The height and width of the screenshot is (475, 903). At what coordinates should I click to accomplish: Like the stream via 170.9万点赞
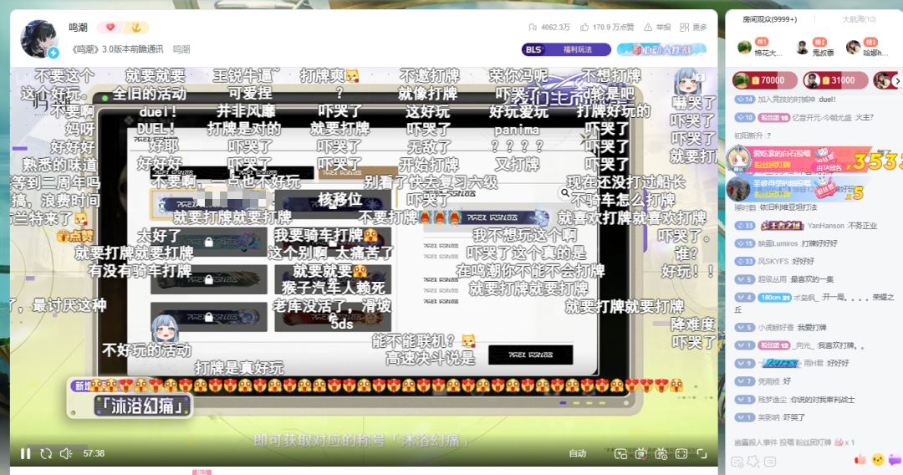point(607,27)
